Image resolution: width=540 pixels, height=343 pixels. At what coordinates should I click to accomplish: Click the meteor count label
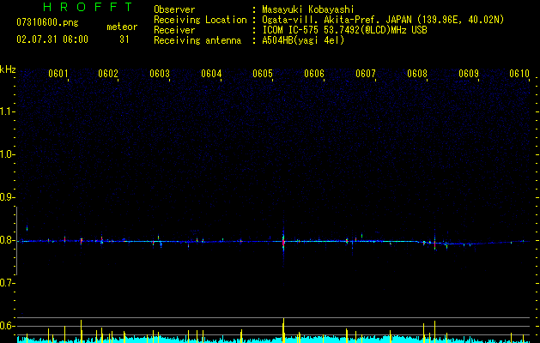(122, 27)
